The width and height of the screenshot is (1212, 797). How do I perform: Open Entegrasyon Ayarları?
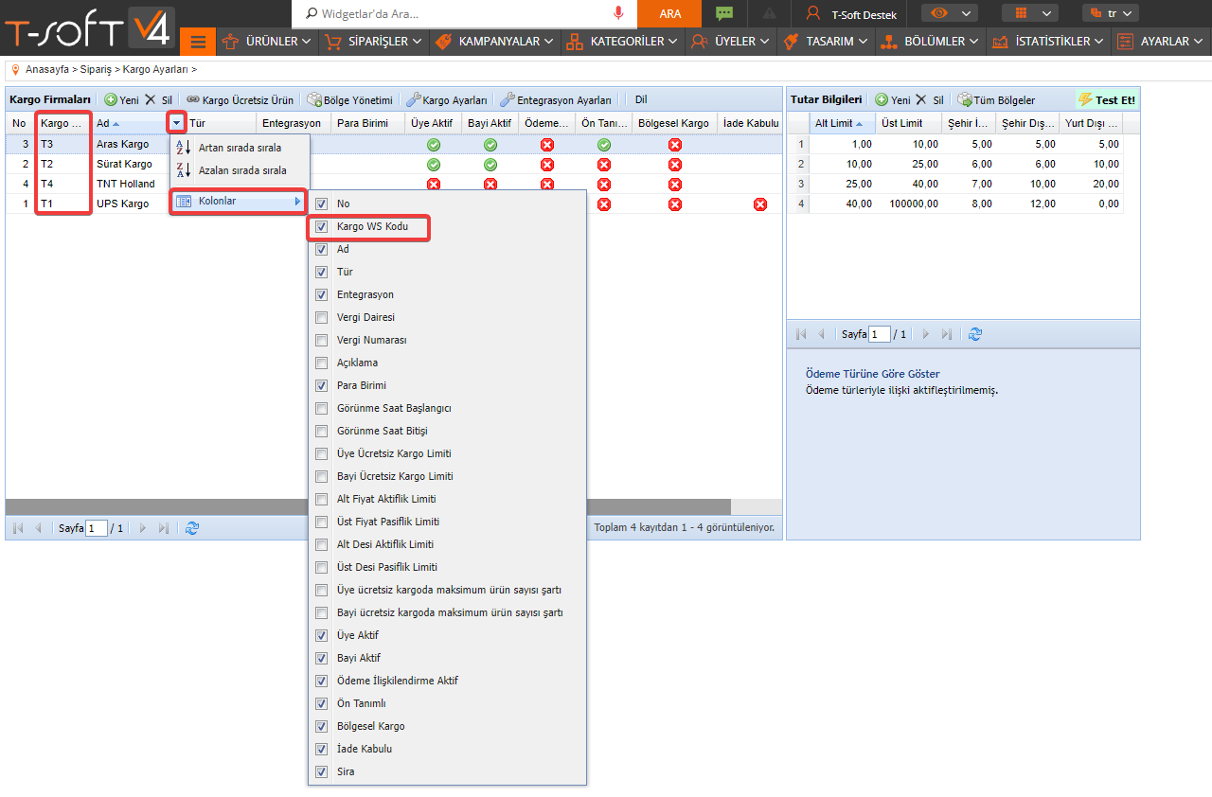tap(556, 99)
